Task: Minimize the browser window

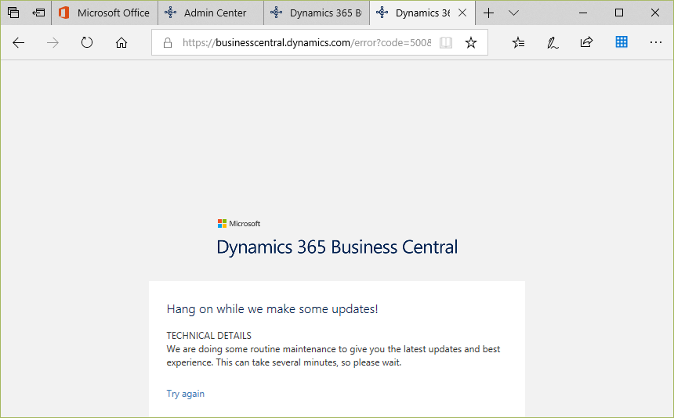Action: click(x=583, y=13)
